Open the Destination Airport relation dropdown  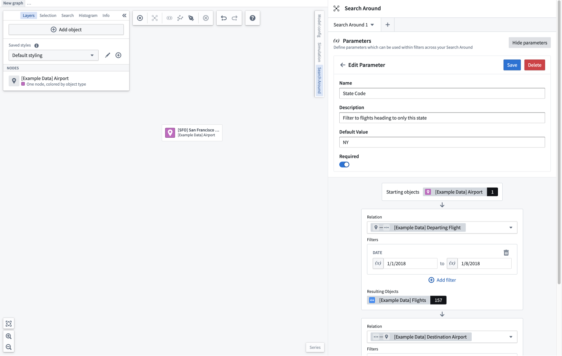click(442, 337)
